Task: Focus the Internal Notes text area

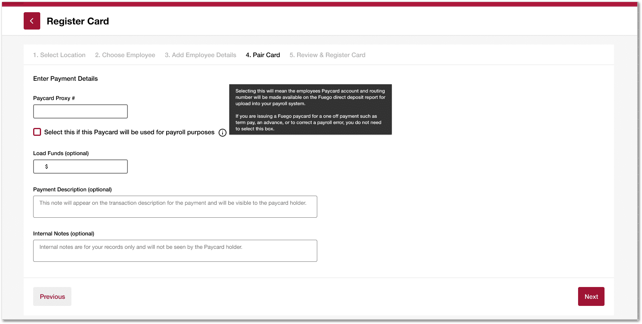Action: click(175, 251)
